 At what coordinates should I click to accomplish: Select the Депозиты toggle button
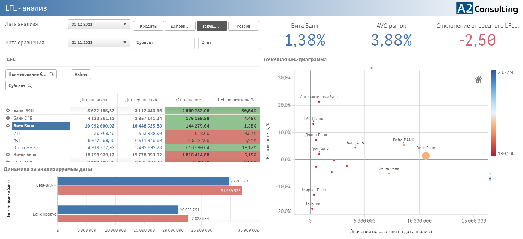(180, 26)
